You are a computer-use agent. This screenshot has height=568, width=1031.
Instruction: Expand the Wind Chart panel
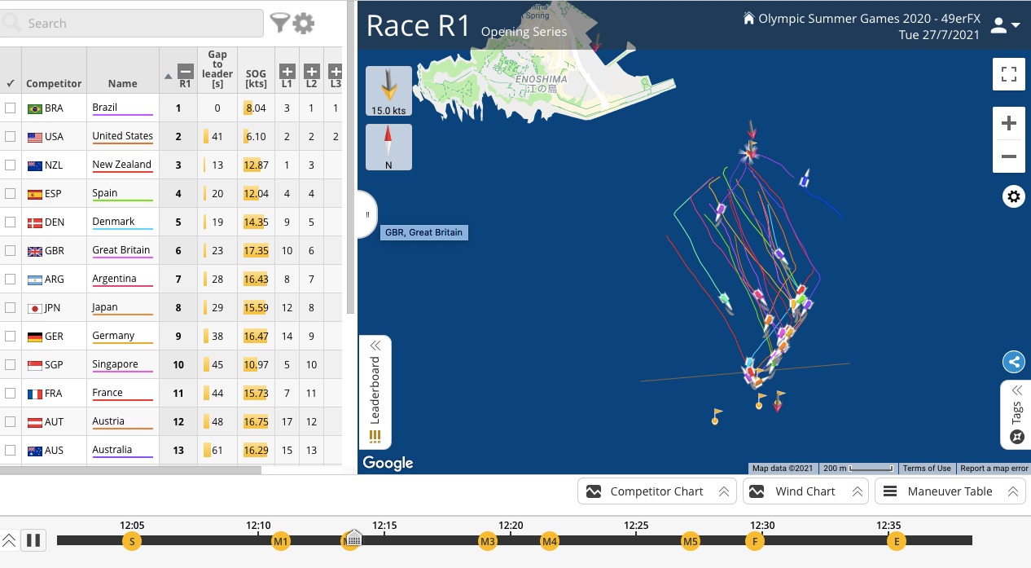click(x=805, y=491)
